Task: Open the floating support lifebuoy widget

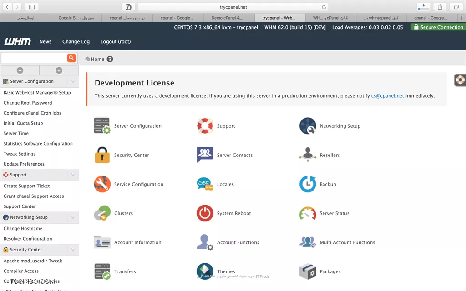Action: click(460, 80)
